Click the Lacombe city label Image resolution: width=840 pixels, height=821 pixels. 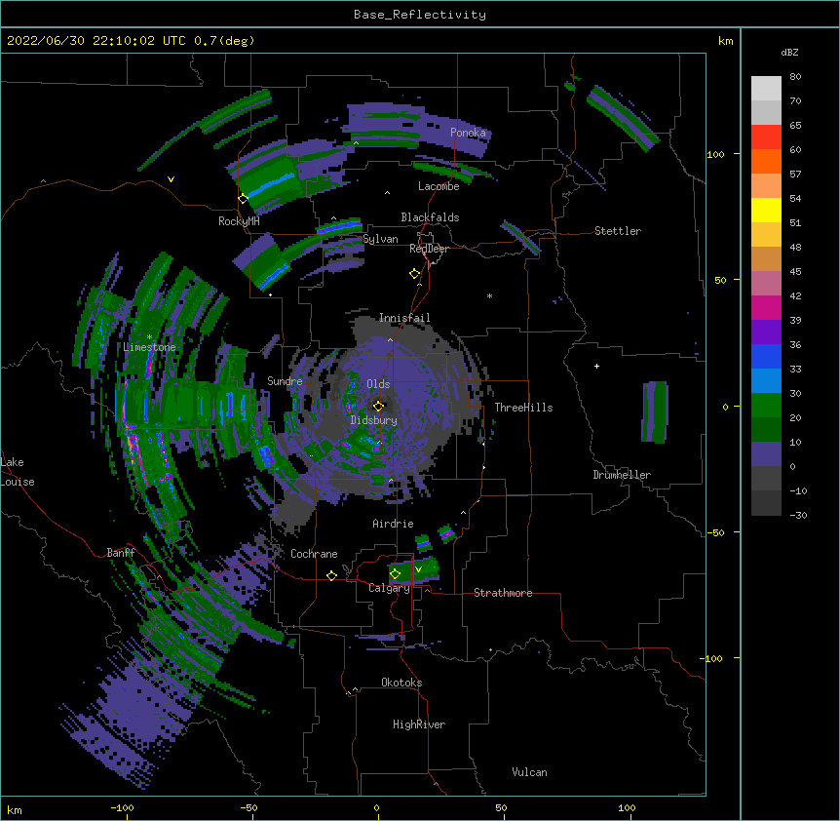(x=439, y=186)
